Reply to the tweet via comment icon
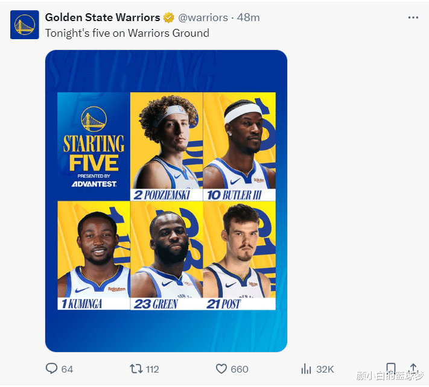This screenshot has height=387, width=429. [x=52, y=368]
